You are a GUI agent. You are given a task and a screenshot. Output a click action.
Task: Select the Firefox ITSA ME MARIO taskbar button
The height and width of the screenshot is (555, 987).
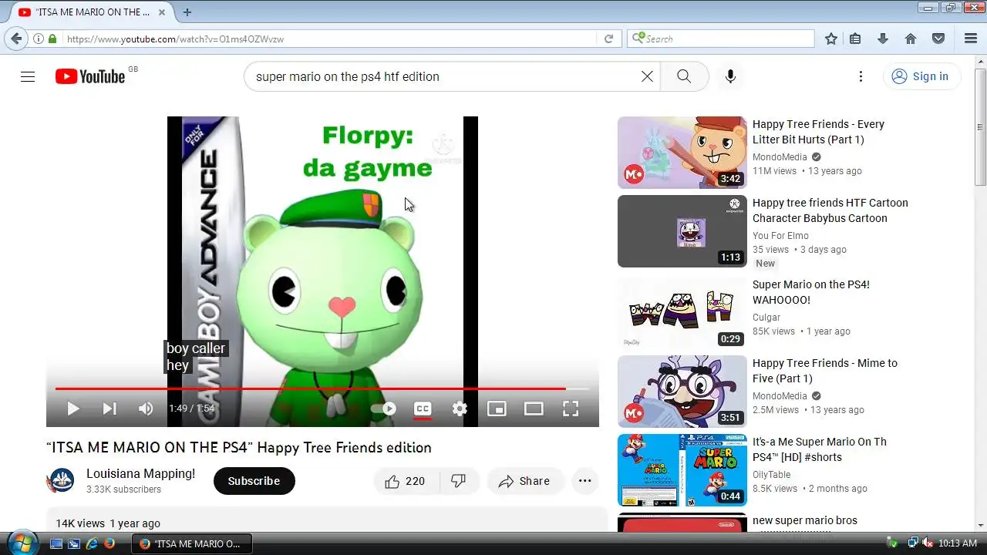tap(190, 543)
